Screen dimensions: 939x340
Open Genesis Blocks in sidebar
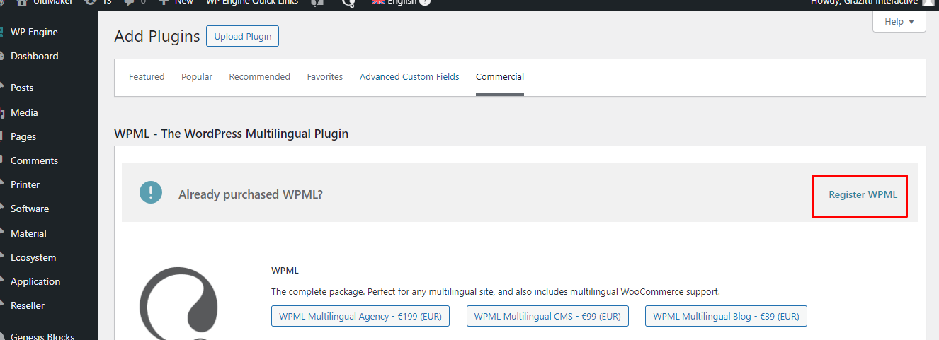(x=42, y=336)
